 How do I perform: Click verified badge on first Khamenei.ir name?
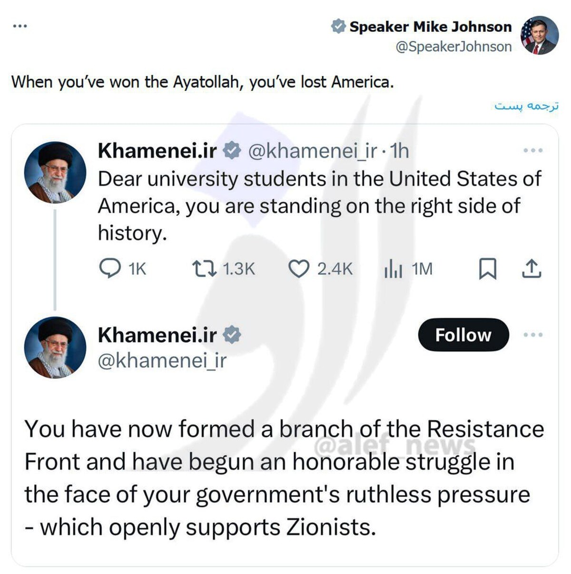tap(232, 151)
